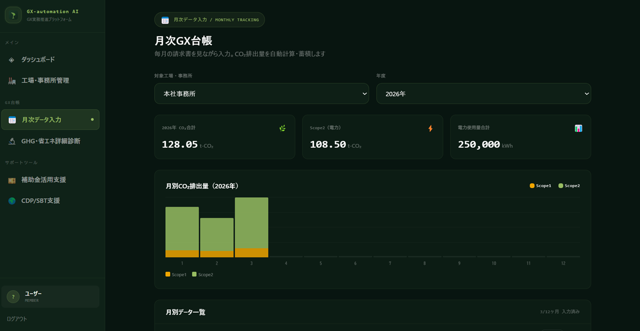640x331 pixels.
Task: Click the 月次データ入力 / MONTHLY TRACKING badge text
Action: 216,20
